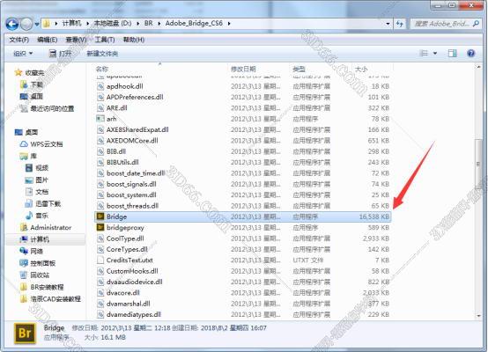The width and height of the screenshot is (488, 352).
Task: Open the recent pages dropdown arrow
Action: pyautogui.click(x=37, y=24)
